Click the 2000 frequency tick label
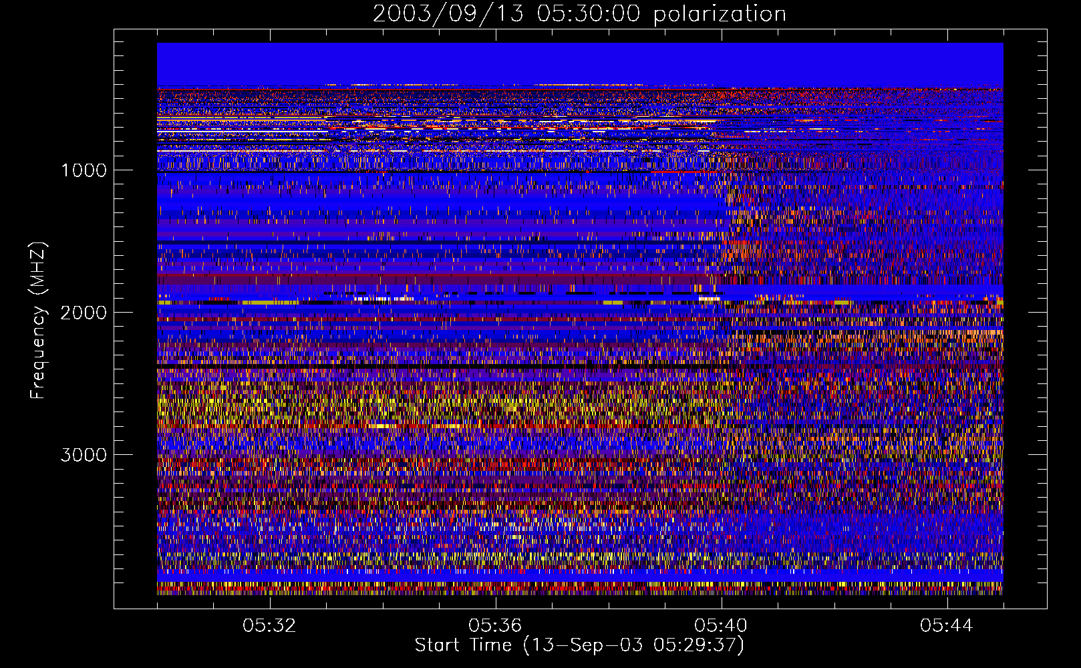This screenshot has height=668, width=1081. coord(84,313)
